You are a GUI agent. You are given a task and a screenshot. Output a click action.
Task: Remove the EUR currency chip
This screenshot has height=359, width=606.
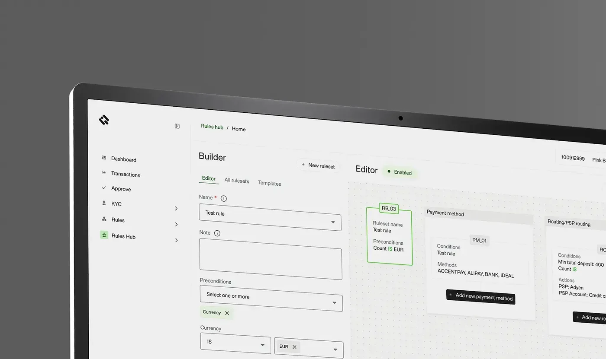coord(294,347)
